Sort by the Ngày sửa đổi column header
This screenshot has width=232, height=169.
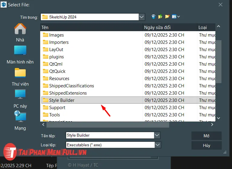coord(170,28)
